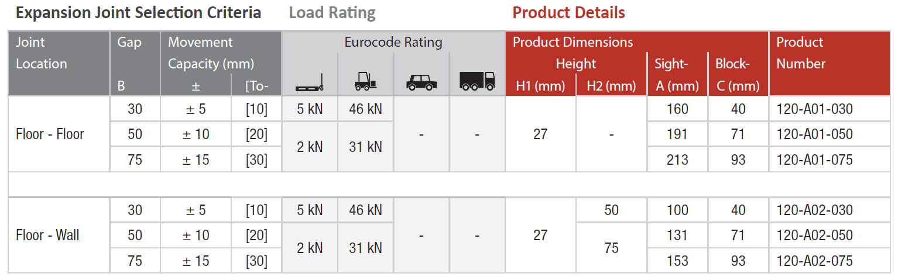This screenshot has height=277, width=898.
Task: Select the Floor - Floor row label
Action: (x=50, y=134)
